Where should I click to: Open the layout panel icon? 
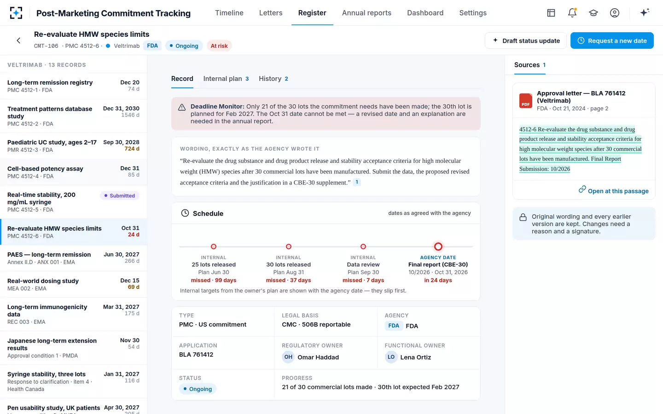pos(551,13)
